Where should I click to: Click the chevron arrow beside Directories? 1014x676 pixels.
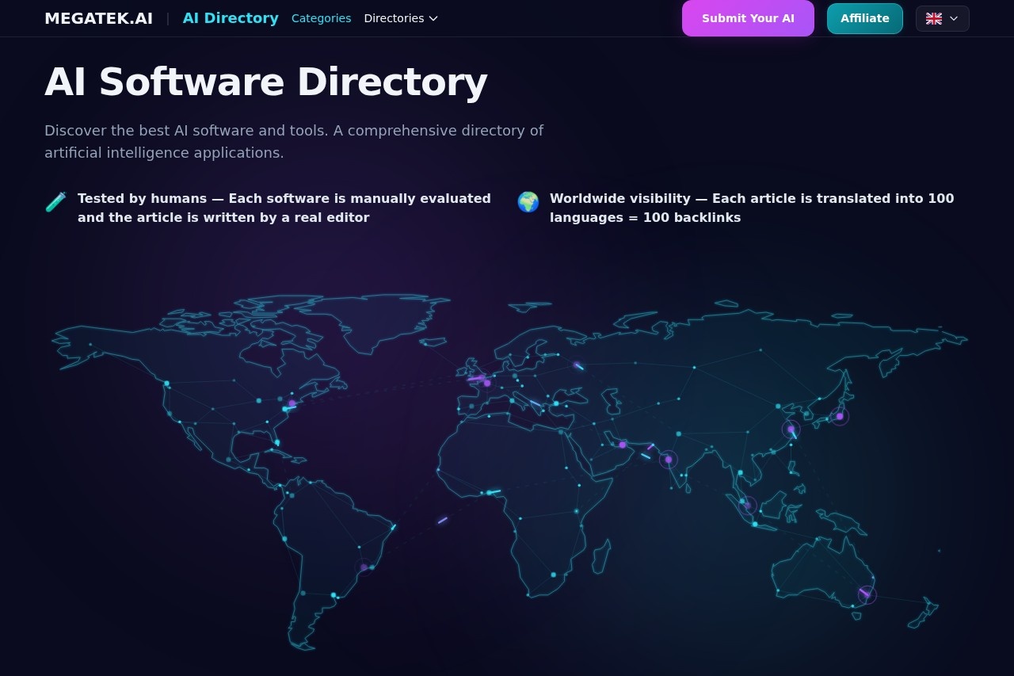coord(433,18)
